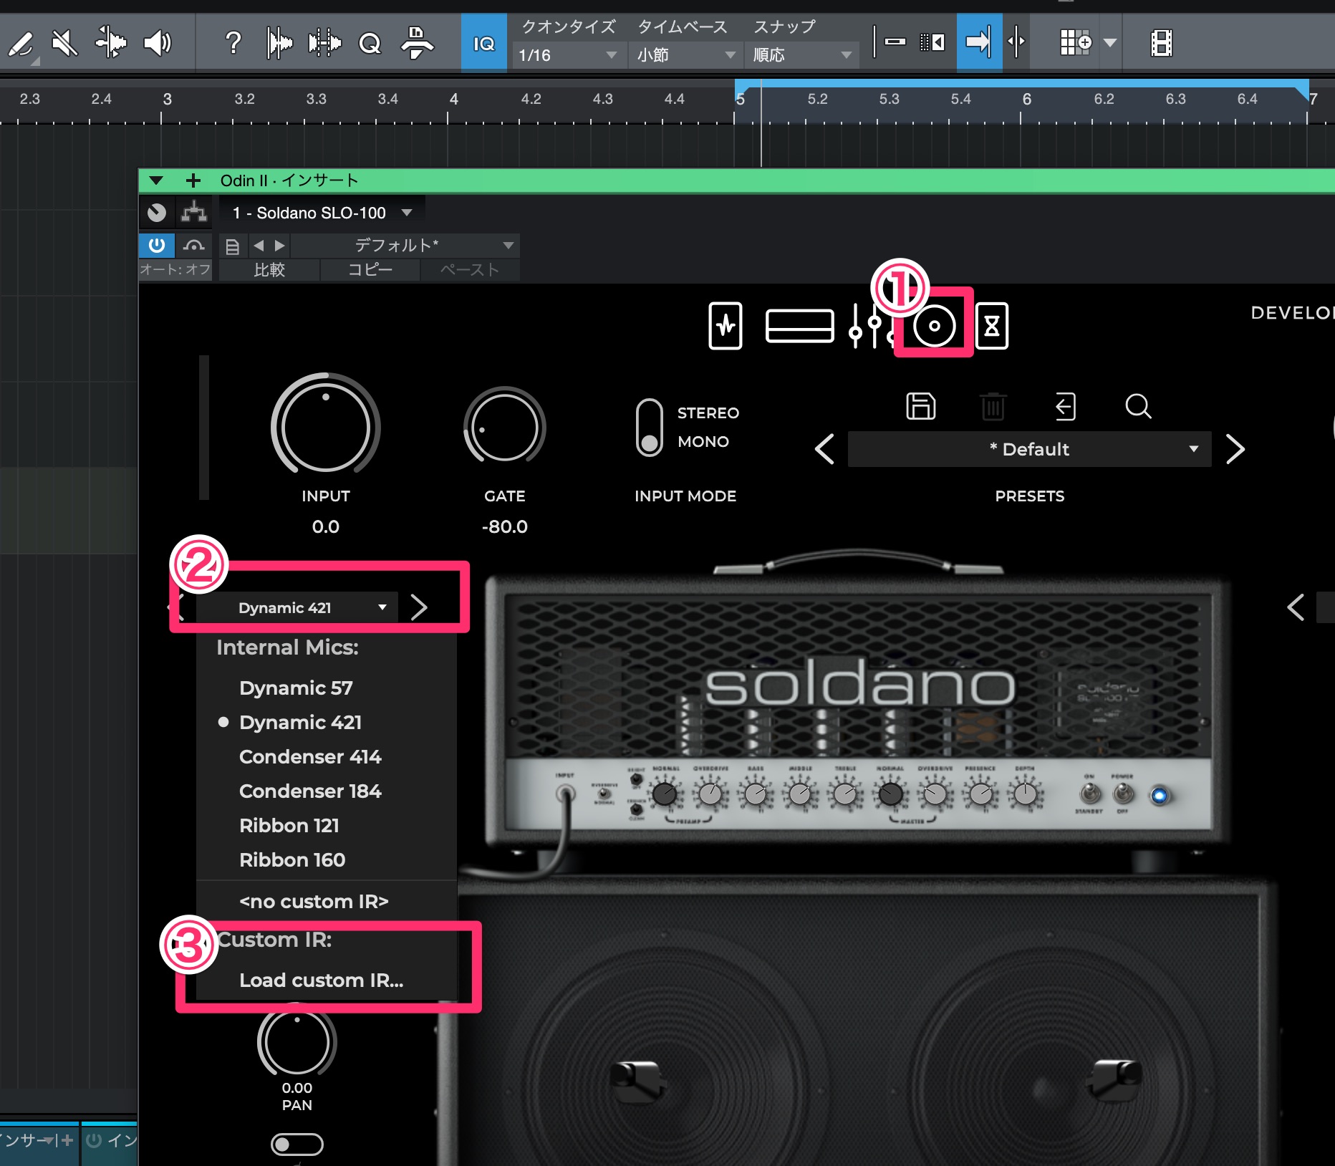The image size is (1335, 1166).
Task: Click the IQ input quantize button
Action: point(483,43)
